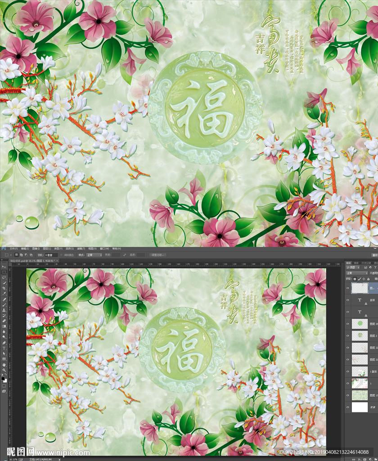Open the tool preset picker dropdown arrow

pyautogui.click(x=11, y=255)
